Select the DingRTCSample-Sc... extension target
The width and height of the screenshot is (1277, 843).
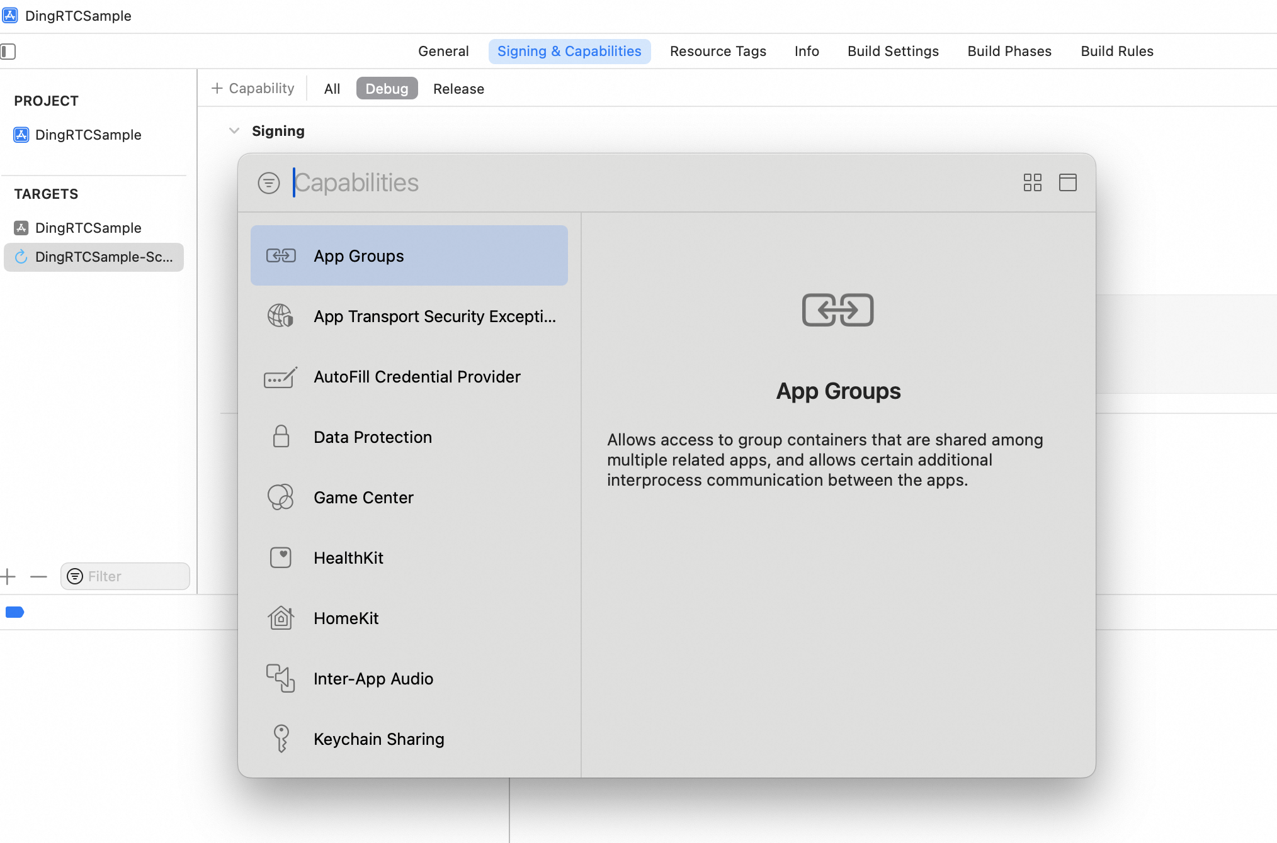click(94, 257)
